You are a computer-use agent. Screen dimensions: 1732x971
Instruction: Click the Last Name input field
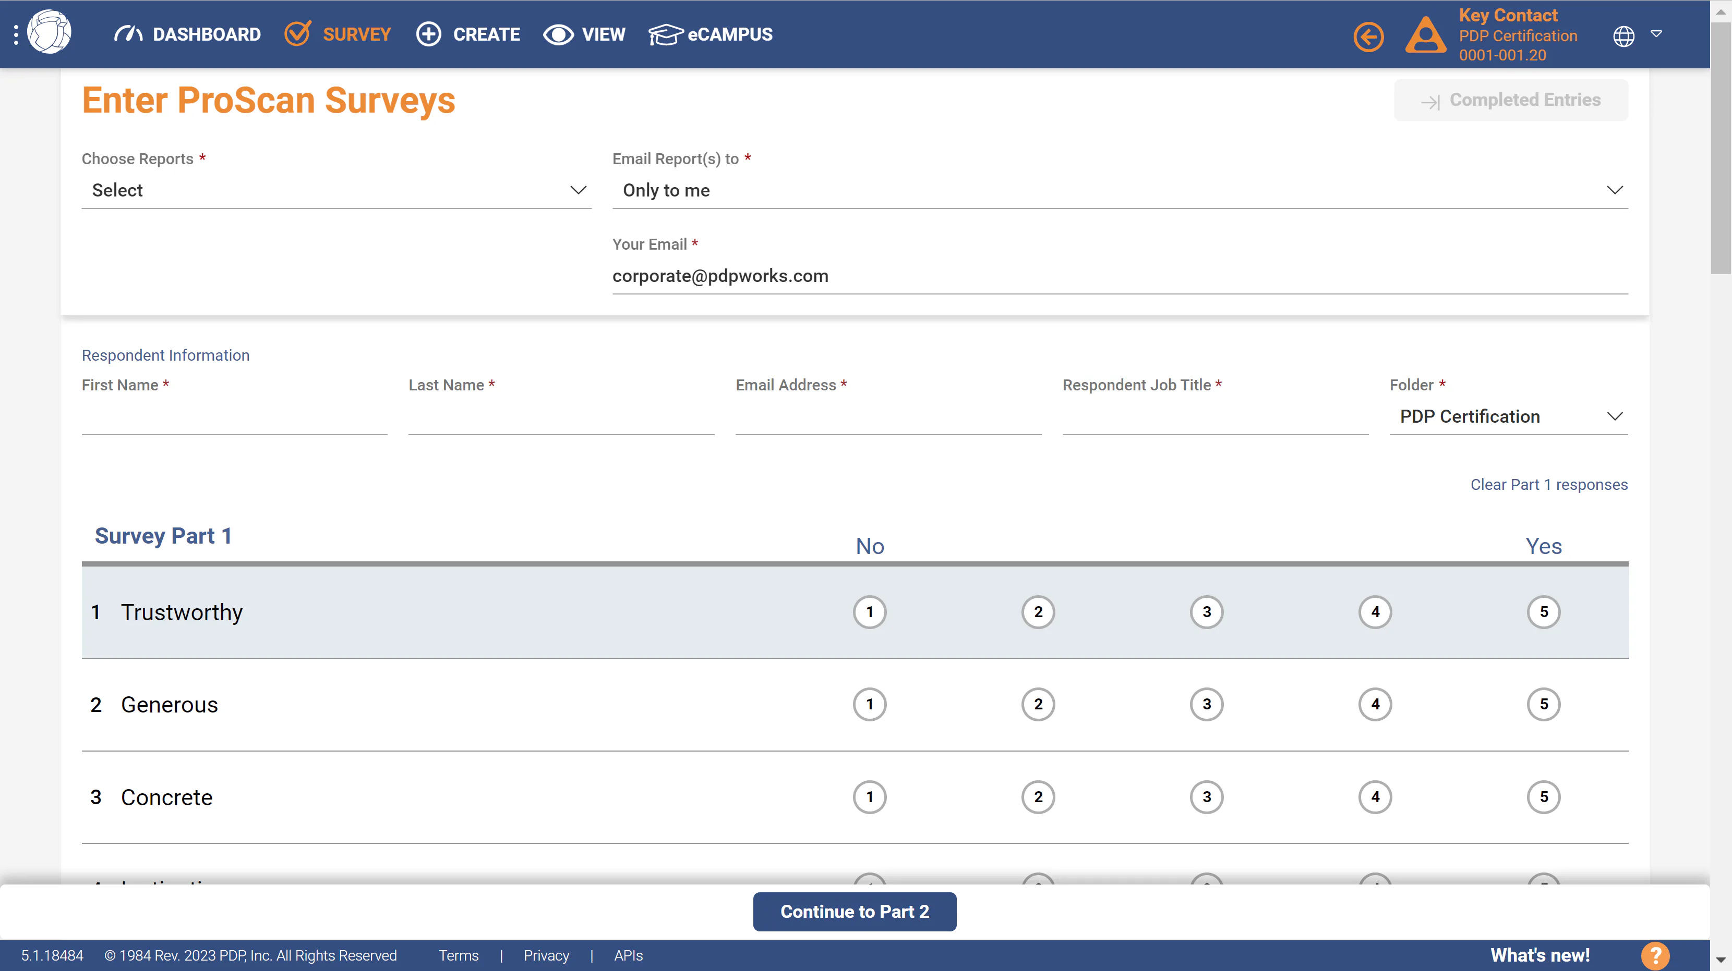tap(561, 417)
